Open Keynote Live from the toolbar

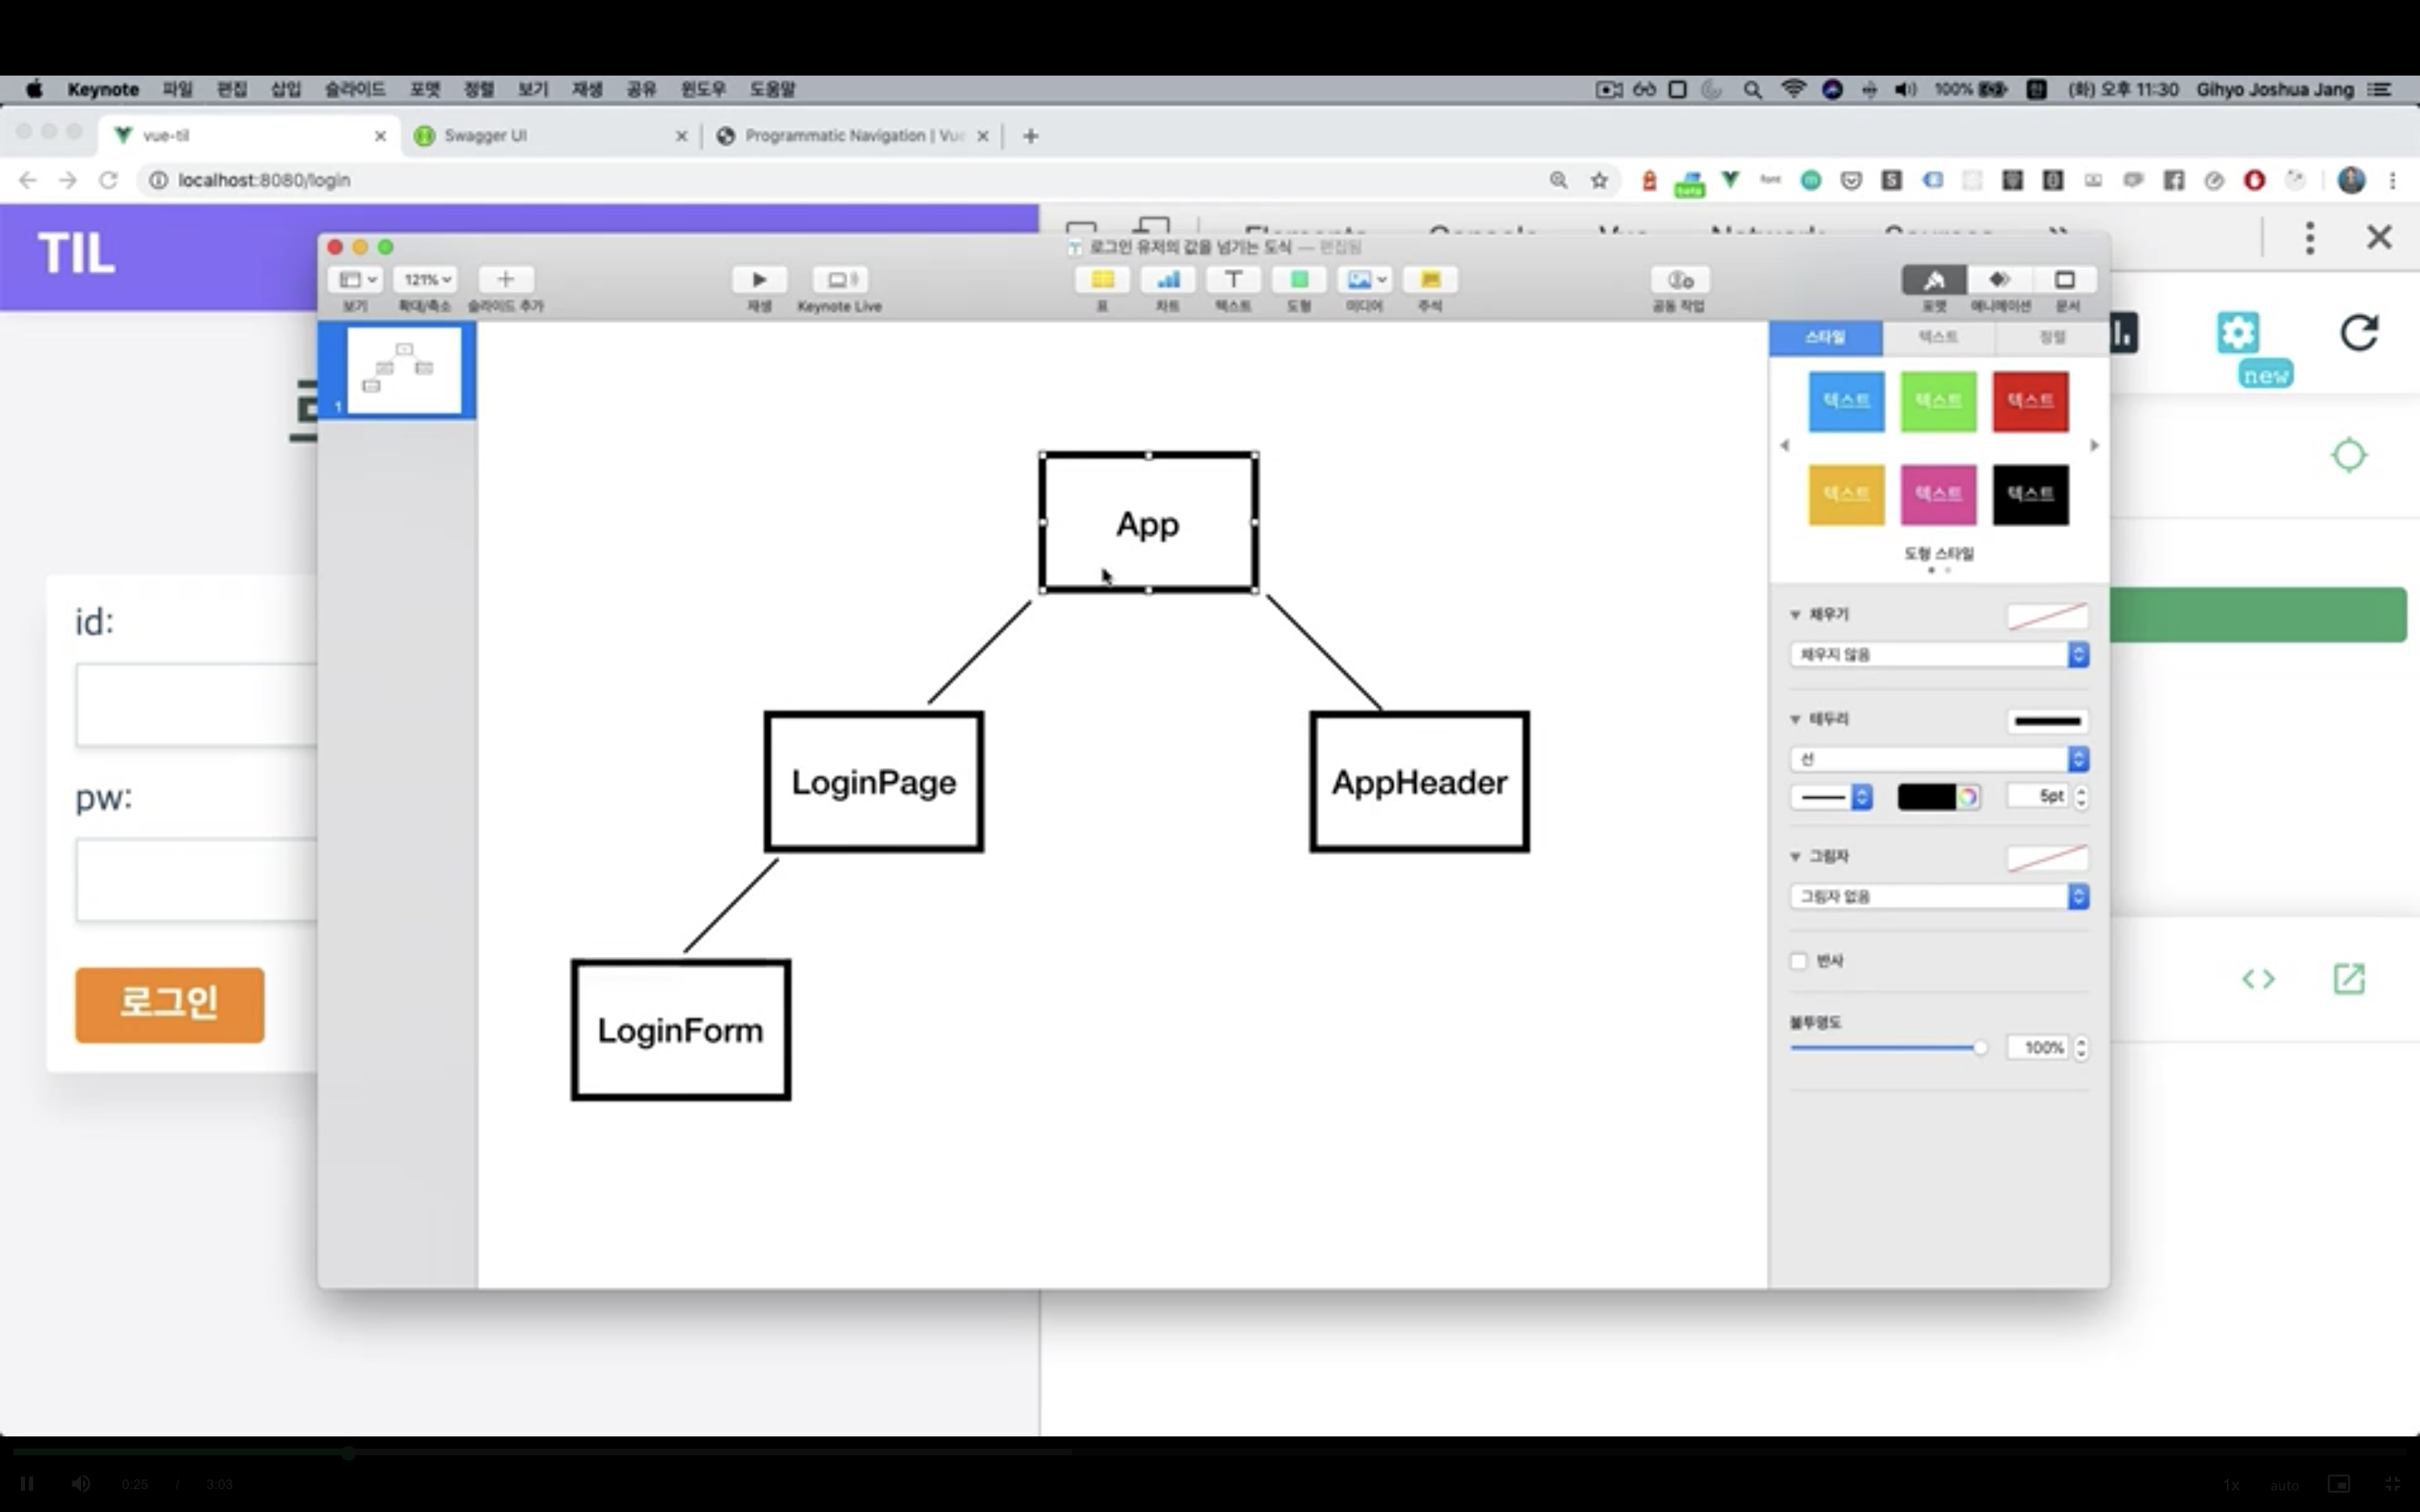click(x=840, y=280)
